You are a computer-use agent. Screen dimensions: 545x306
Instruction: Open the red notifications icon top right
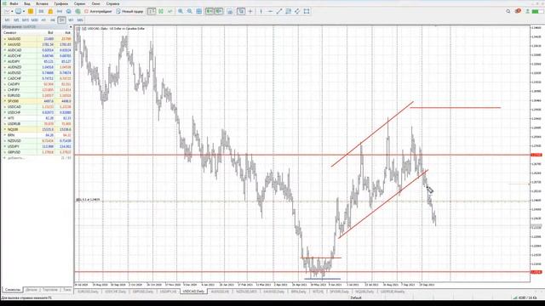click(x=518, y=11)
